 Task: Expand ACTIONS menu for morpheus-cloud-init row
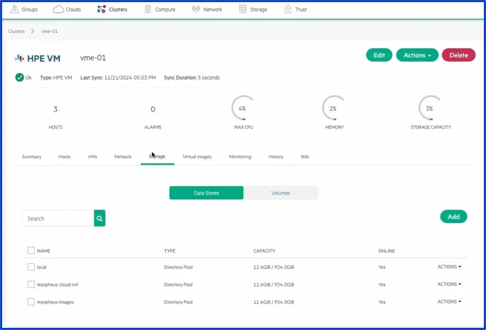coord(449,284)
